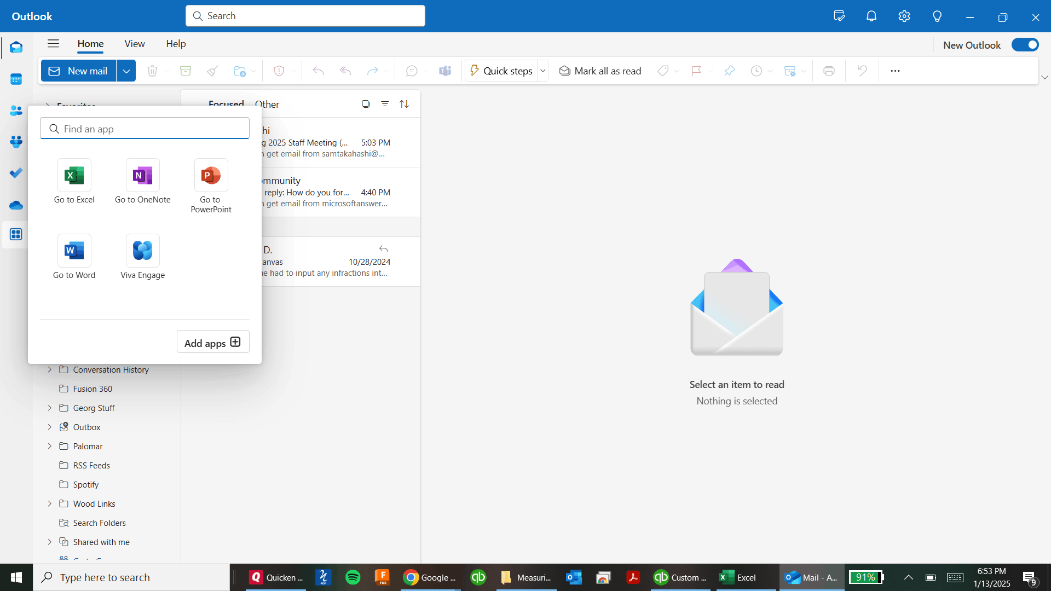The height and width of the screenshot is (591, 1051).
Task: Open more toolbar options ellipsis
Action: (895, 71)
